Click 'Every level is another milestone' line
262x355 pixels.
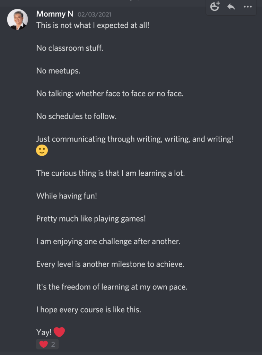110,264
